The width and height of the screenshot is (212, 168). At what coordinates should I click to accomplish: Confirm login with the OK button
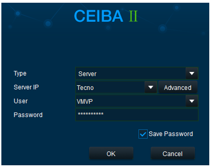pyautogui.click(x=111, y=153)
